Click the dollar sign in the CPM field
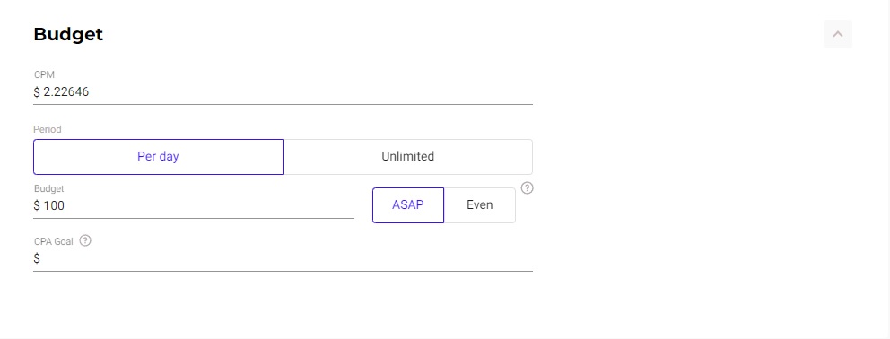Viewport: 890px width, 339px height. 37,92
